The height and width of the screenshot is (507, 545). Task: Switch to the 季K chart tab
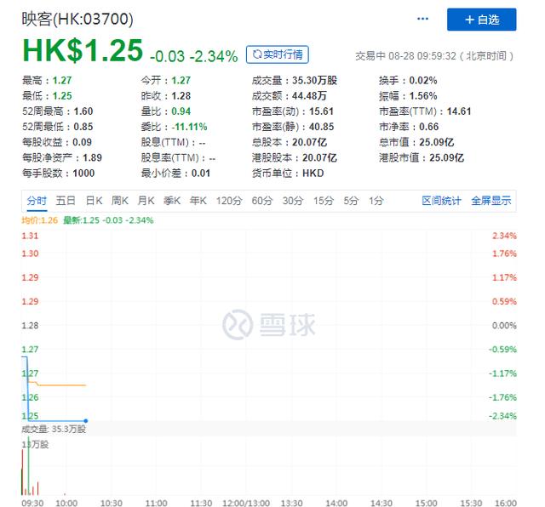(x=172, y=201)
